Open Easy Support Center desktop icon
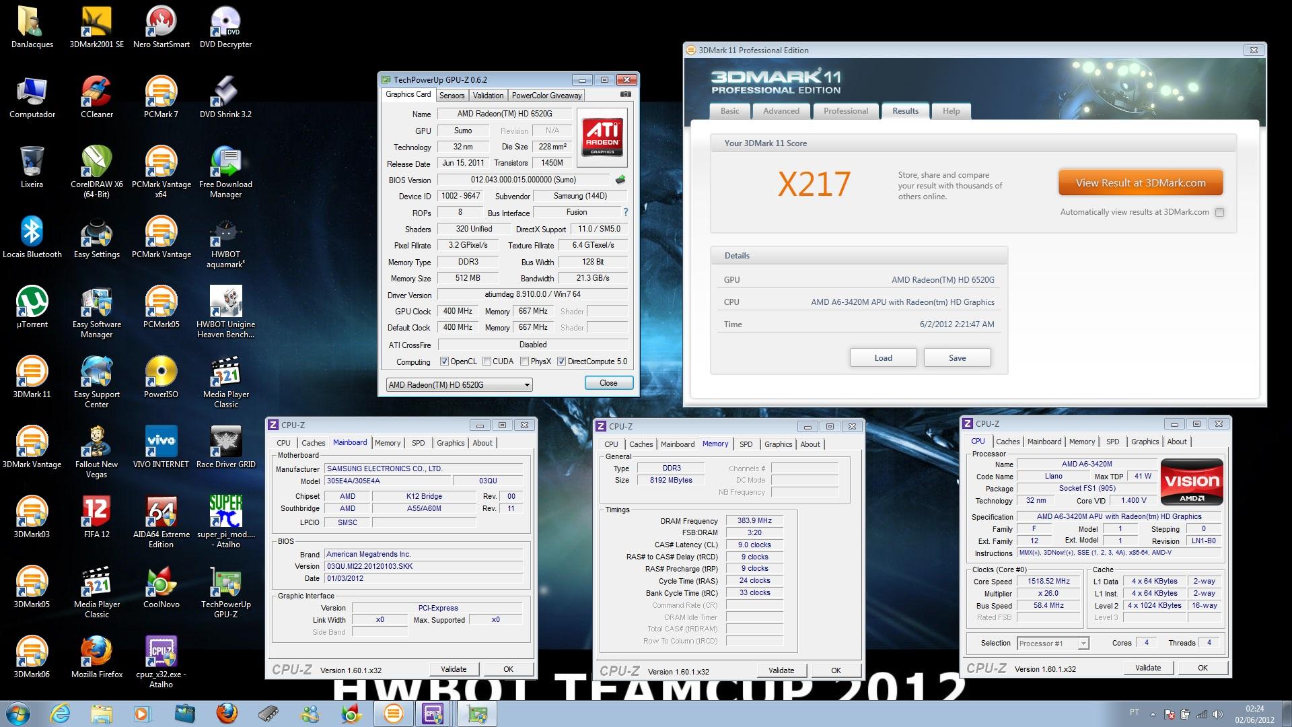1292x727 pixels. pos(96,382)
